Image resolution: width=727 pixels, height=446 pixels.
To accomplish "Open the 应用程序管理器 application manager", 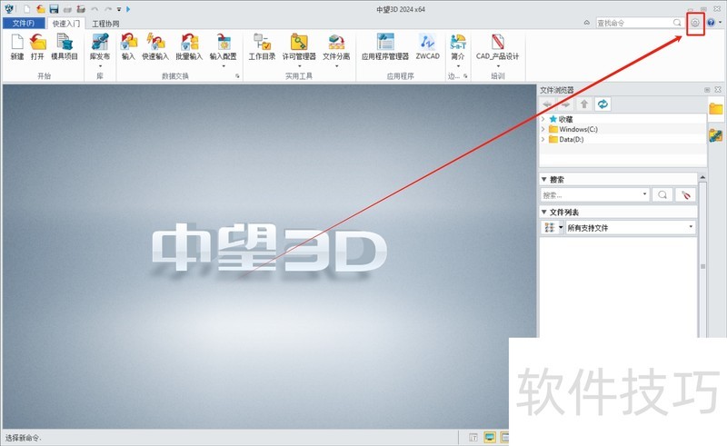I will click(385, 46).
